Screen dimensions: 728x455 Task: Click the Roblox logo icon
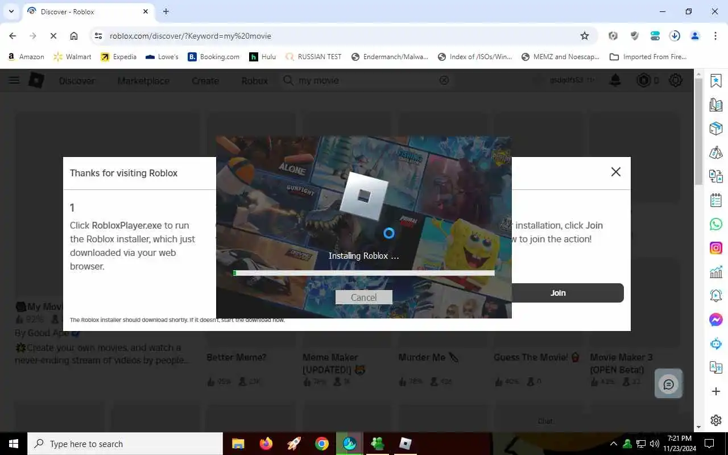36,80
